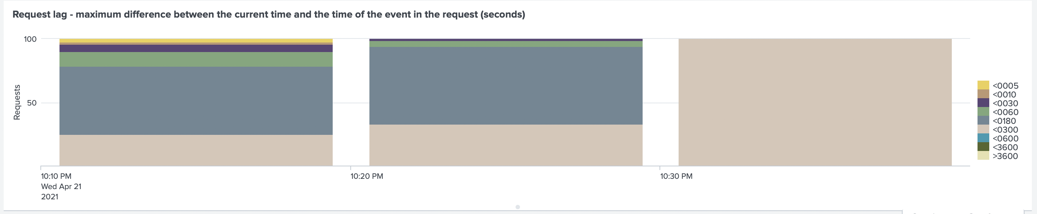Click the full beige 10:30 PM bar
The height and width of the screenshot is (214, 1037).
(815, 102)
